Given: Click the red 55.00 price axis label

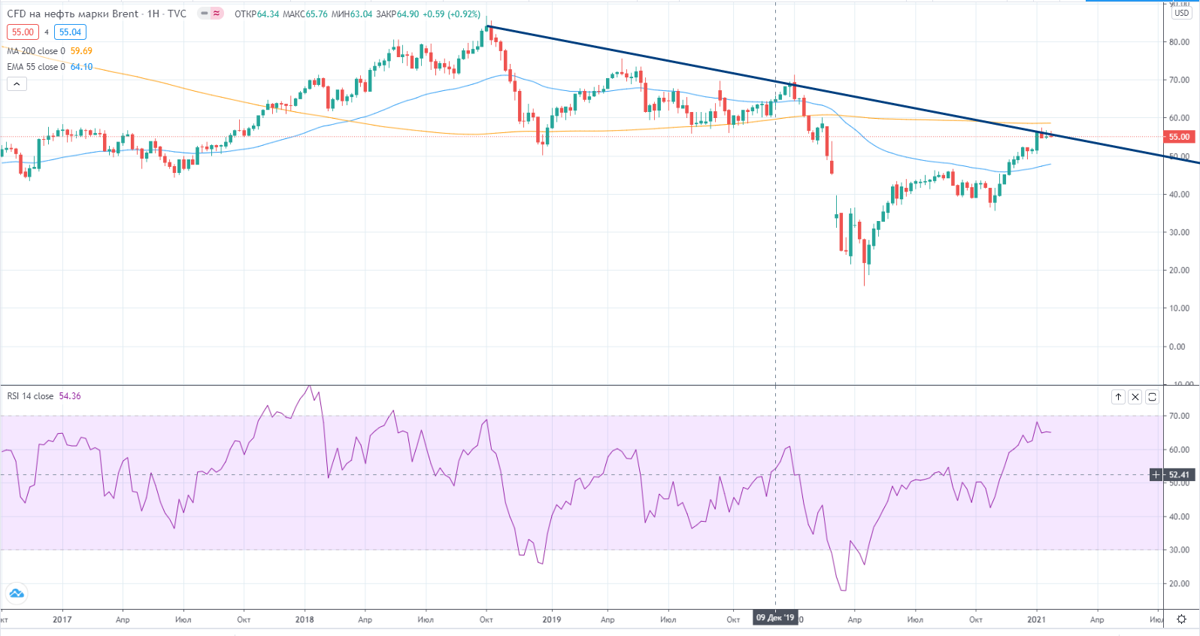Looking at the screenshot, I should point(1179,137).
